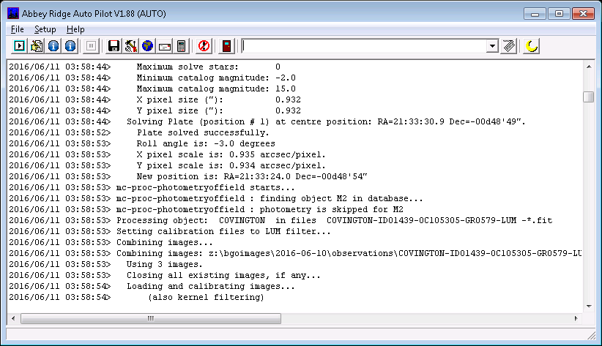
Task: Click 'Setting calibration files to LUM filter' line
Action: pos(170,231)
